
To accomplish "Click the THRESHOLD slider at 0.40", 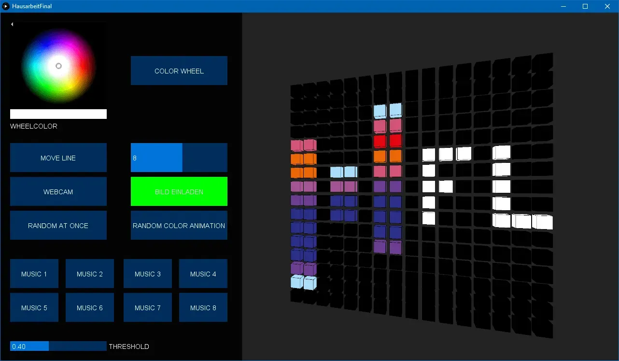I will (58, 346).
